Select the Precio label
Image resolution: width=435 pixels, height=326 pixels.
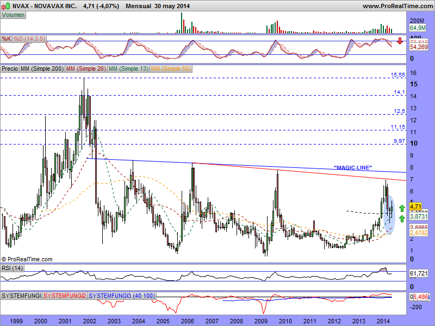(10, 68)
